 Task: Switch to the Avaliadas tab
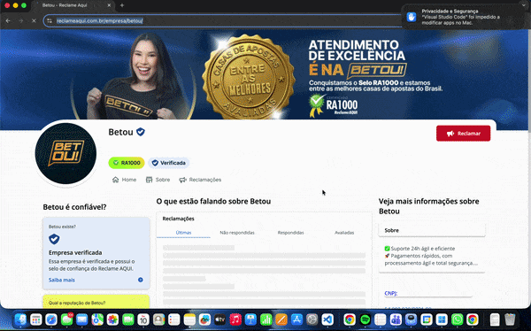tap(344, 233)
